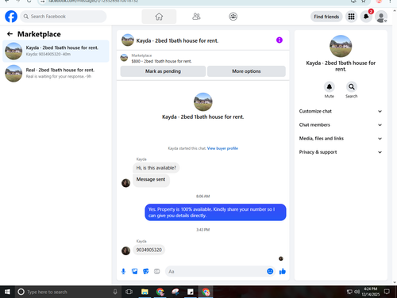
Task: Open File Explorer from the taskbar
Action: 145,292
